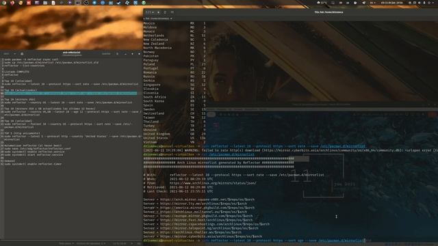This screenshot has width=438, height=246.
Task: Create a new document in the text editor
Action: point(22,53)
